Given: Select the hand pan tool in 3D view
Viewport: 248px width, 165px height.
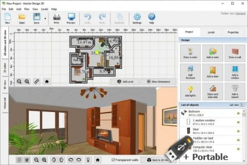Looking at the screenshot, I should point(27,160).
